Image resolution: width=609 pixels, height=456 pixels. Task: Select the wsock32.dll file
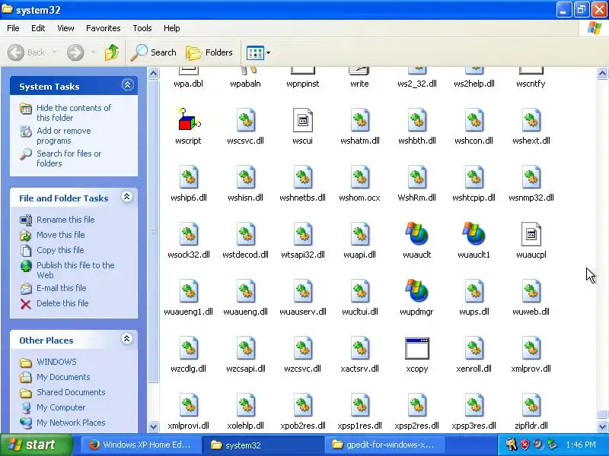coord(189,234)
